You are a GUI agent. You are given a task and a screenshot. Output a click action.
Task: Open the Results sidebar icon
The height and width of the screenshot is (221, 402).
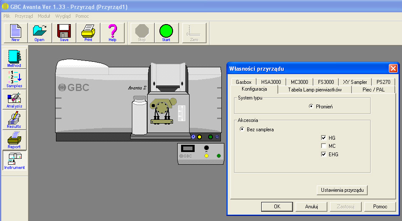pos(14,120)
